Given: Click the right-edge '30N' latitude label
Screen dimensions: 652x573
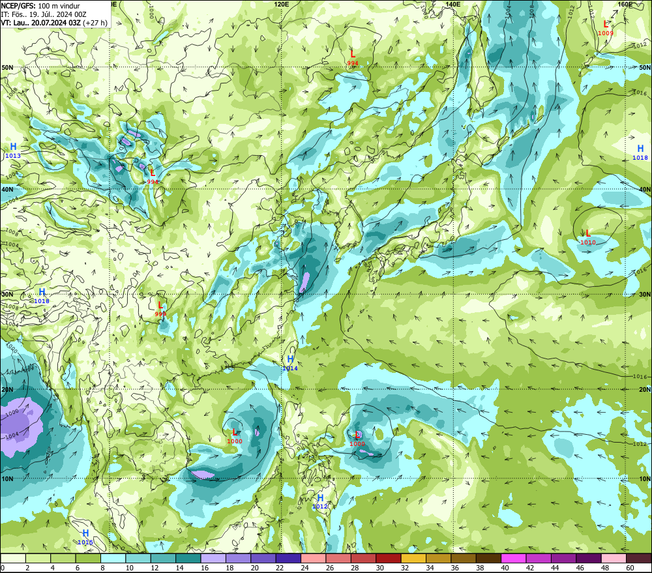Looking at the screenshot, I should click(x=645, y=295).
